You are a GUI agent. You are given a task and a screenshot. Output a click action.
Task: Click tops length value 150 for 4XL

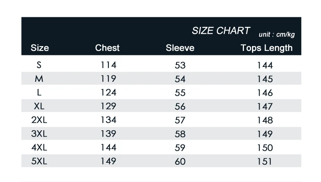265,148
